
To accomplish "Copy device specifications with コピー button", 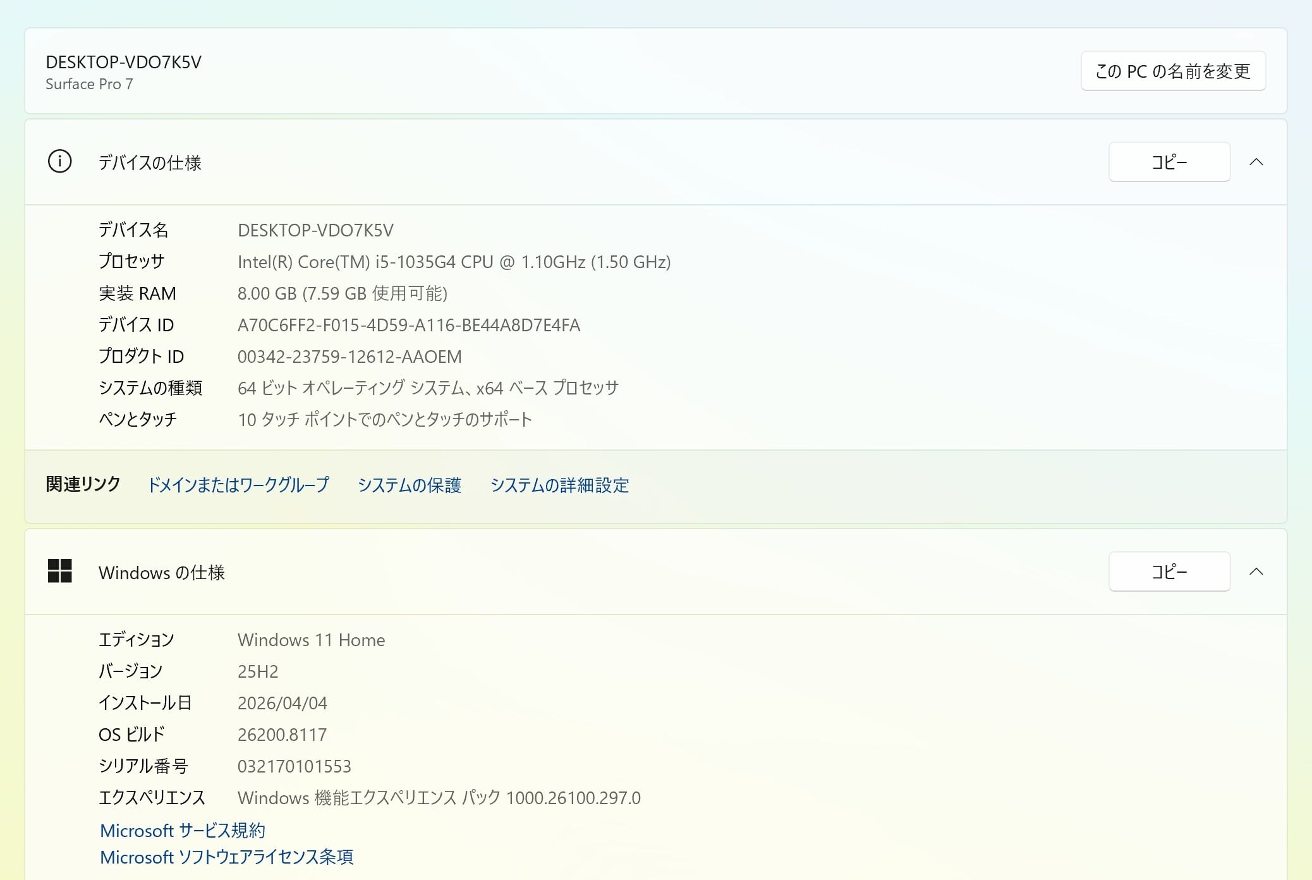I will click(1169, 162).
